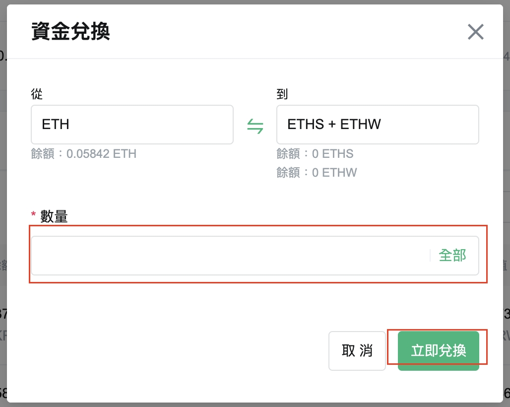Image resolution: width=510 pixels, height=407 pixels.
Task: Click the dimmed backdrop below the dialog
Action: click(255, 405)
